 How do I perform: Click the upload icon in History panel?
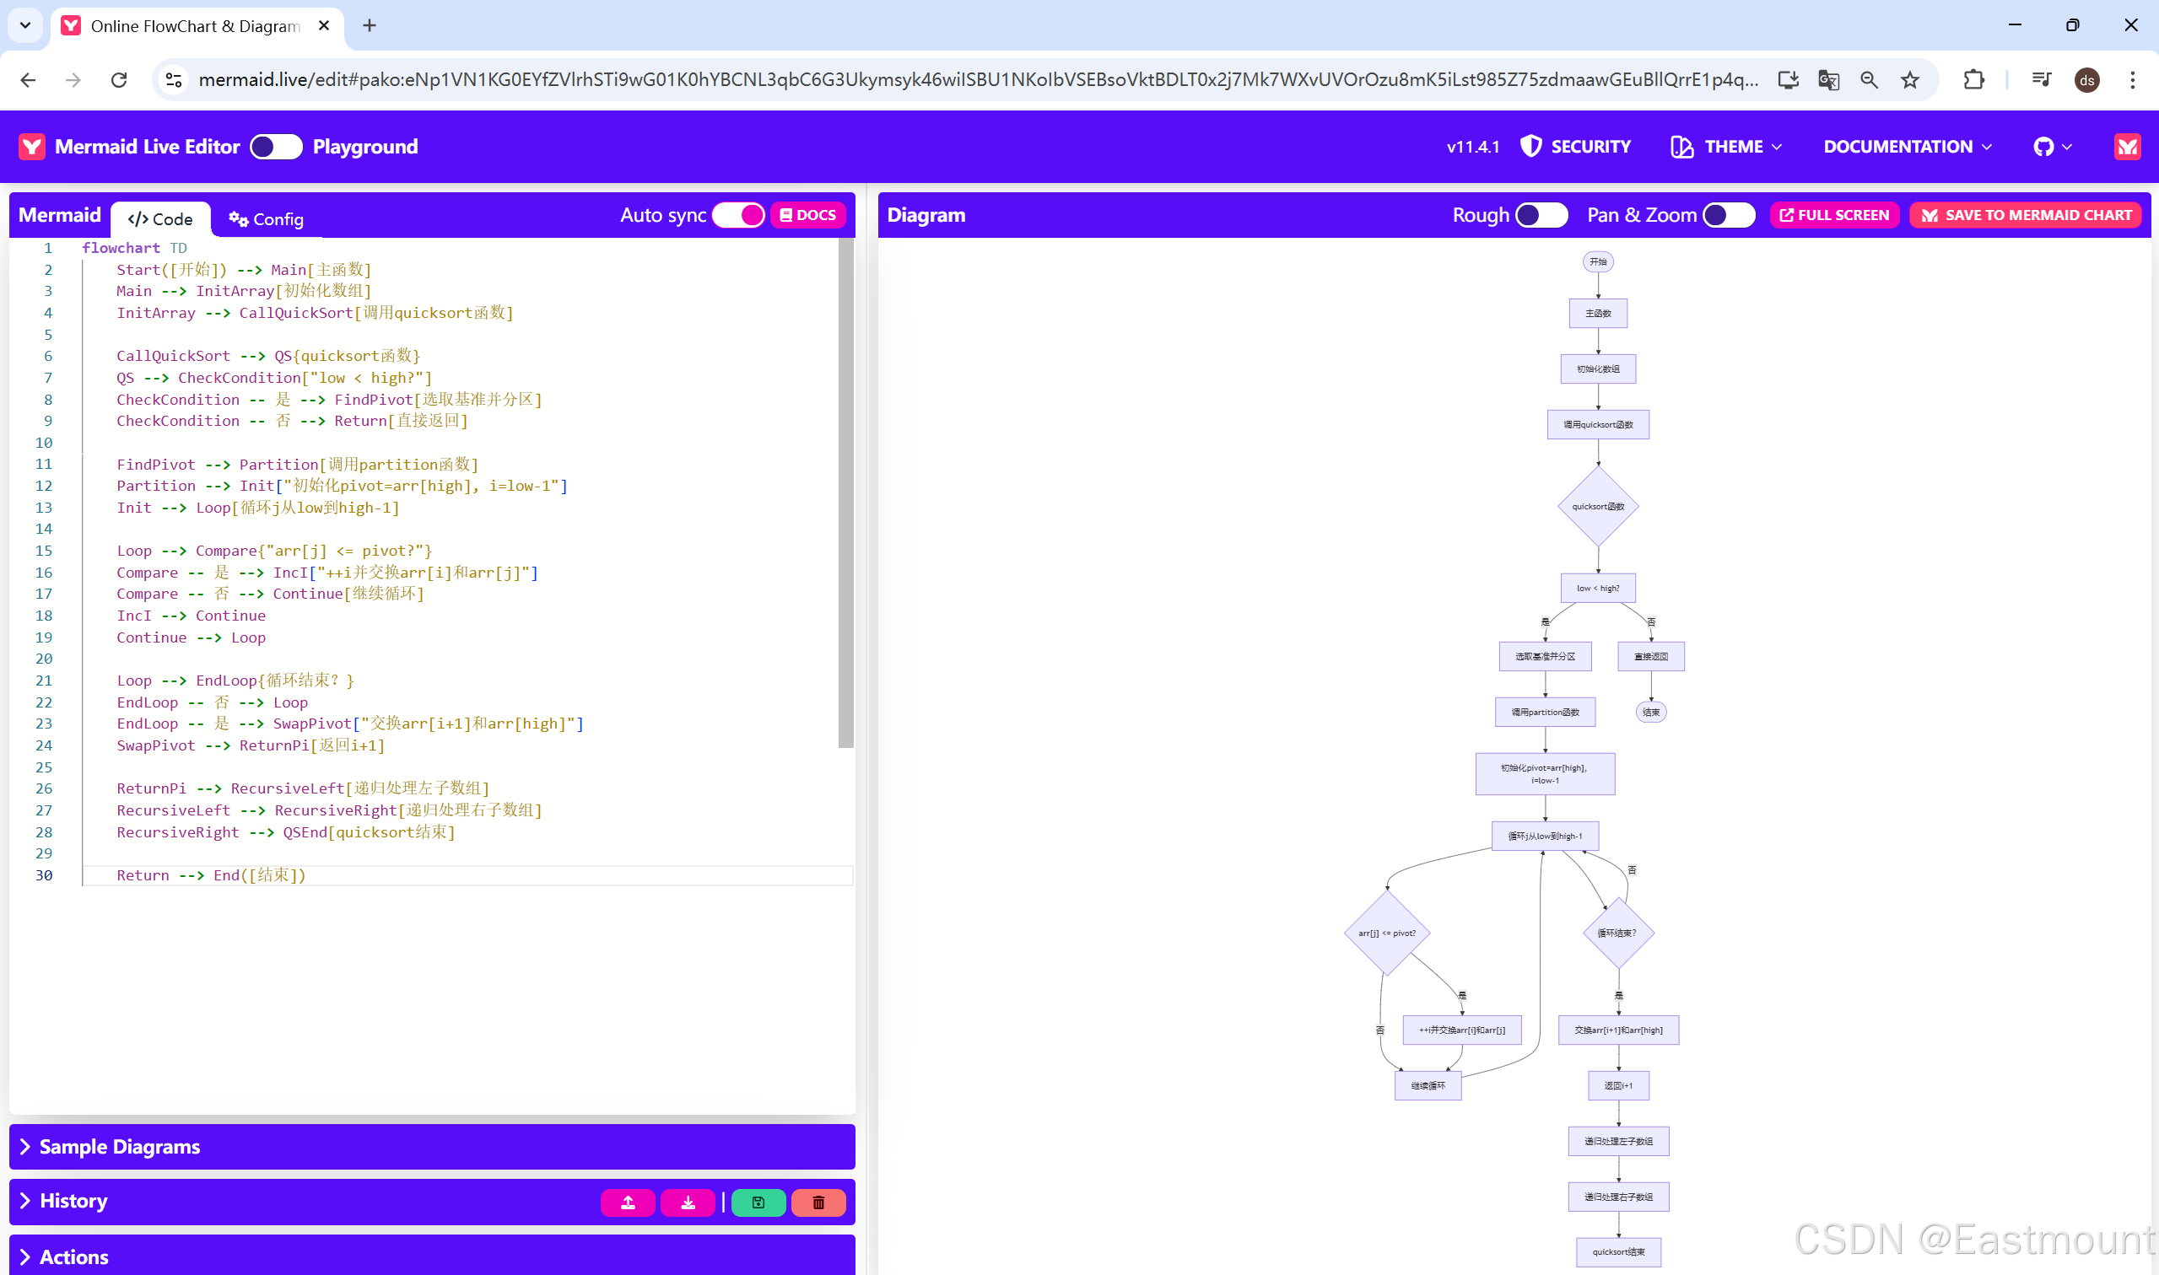coord(629,1202)
